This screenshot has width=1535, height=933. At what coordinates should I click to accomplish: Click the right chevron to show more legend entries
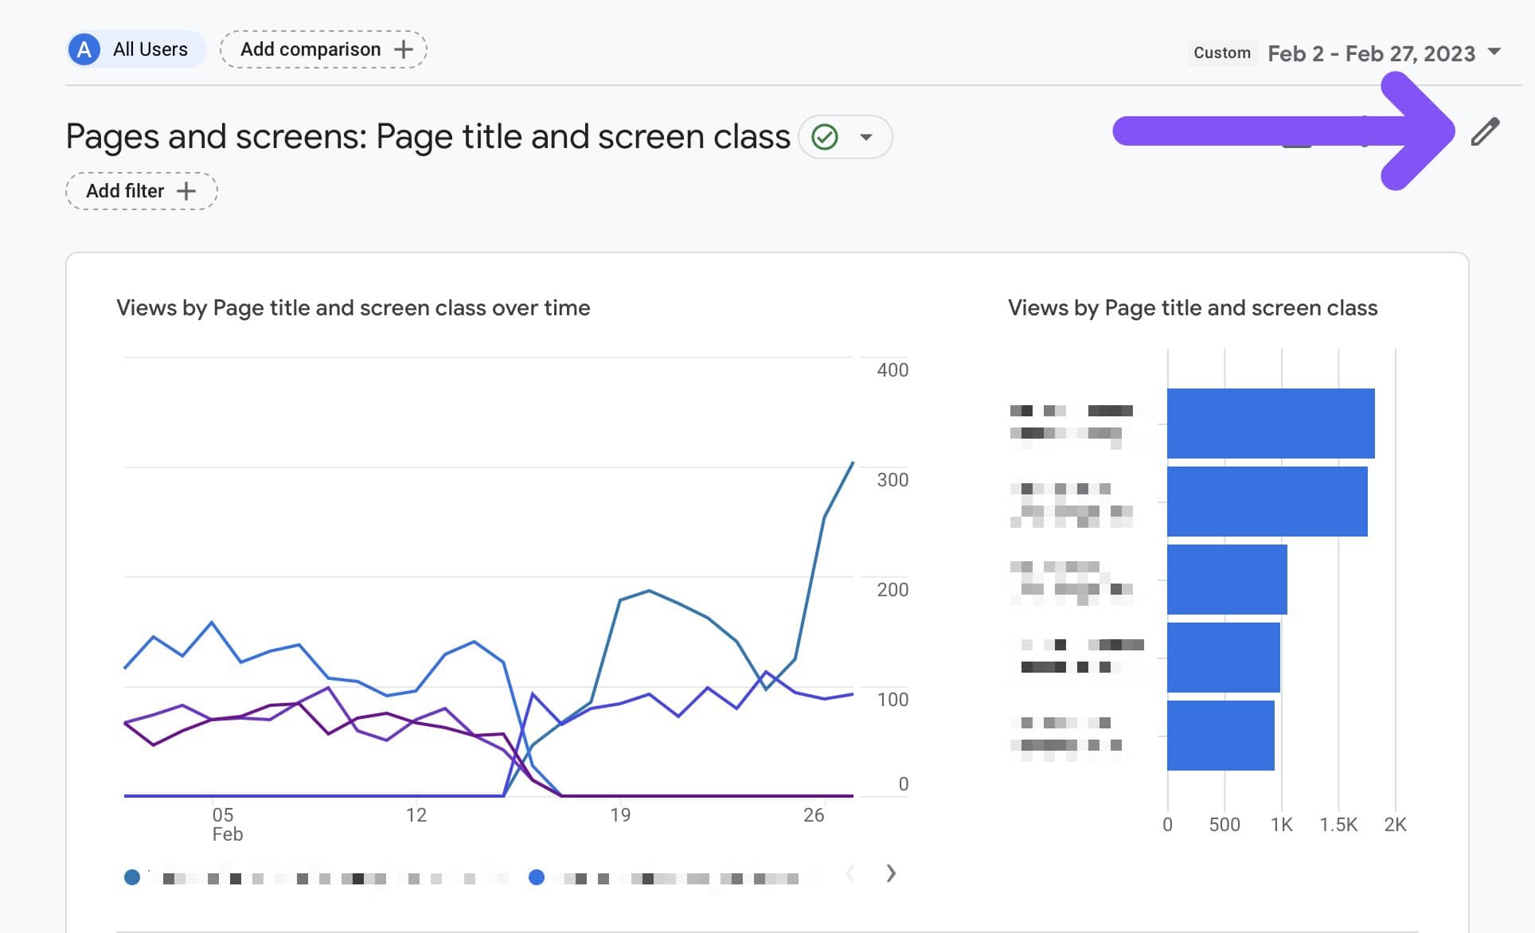coord(890,873)
